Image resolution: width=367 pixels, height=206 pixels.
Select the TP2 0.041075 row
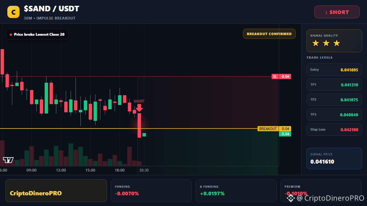click(x=334, y=99)
